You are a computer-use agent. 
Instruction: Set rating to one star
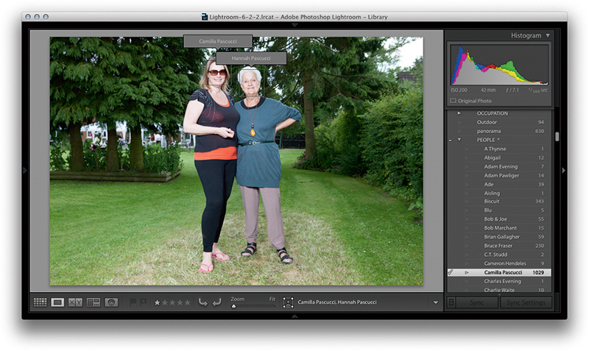[157, 302]
